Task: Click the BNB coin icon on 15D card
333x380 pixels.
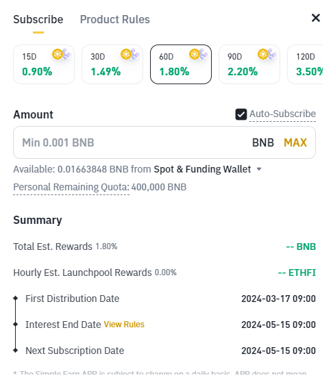Action: pyautogui.click(x=58, y=54)
